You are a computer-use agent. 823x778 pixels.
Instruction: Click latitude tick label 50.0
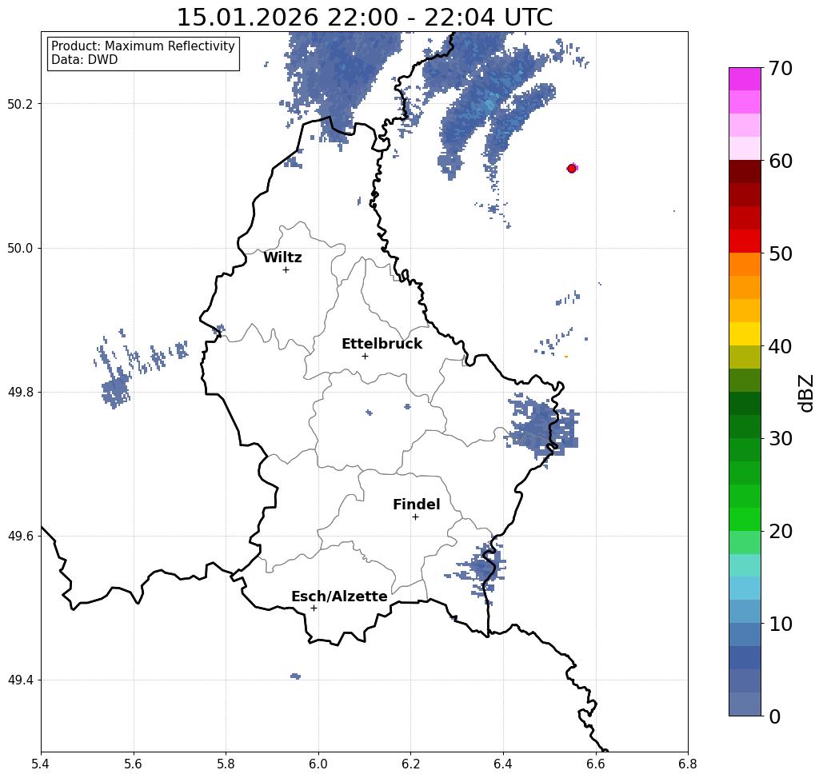[20, 248]
